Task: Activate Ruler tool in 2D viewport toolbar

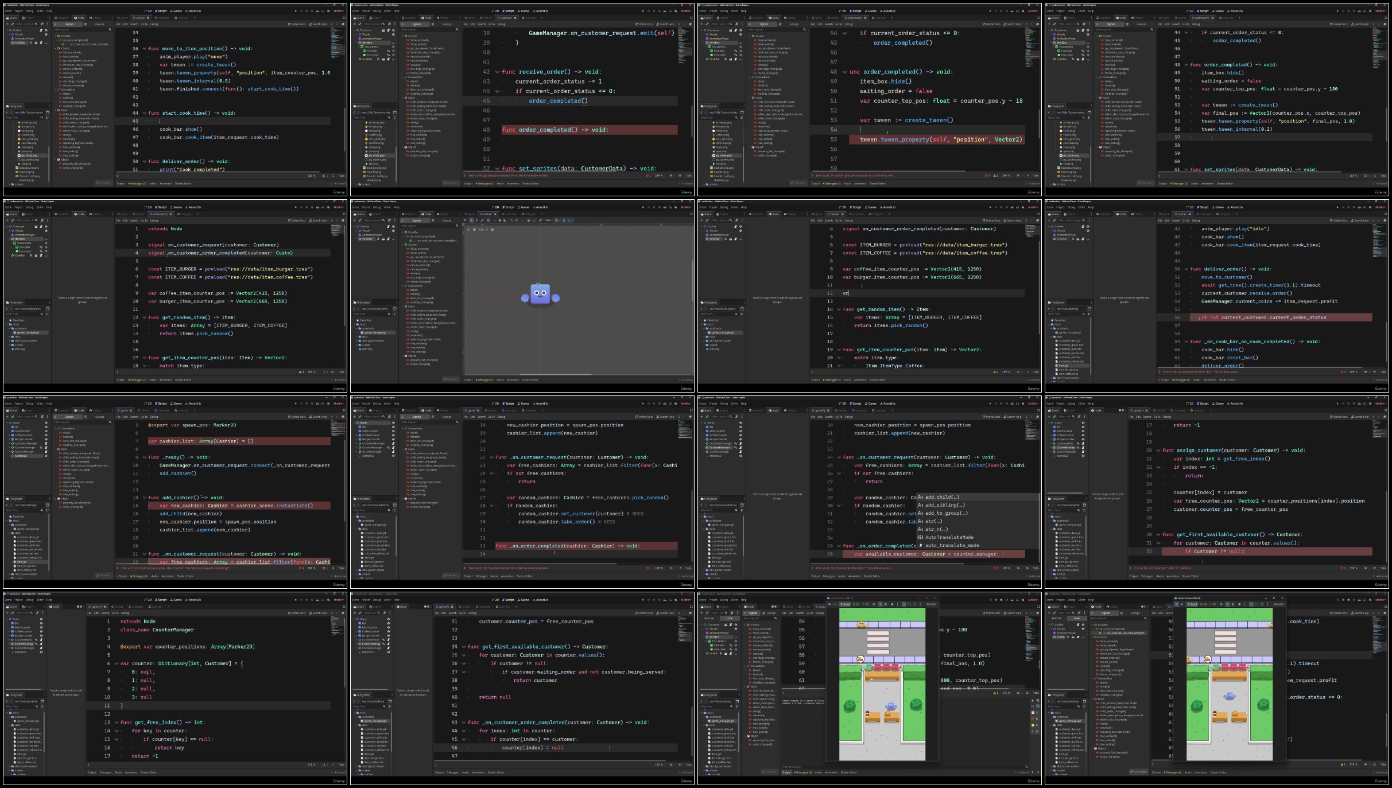Action: [x=505, y=220]
